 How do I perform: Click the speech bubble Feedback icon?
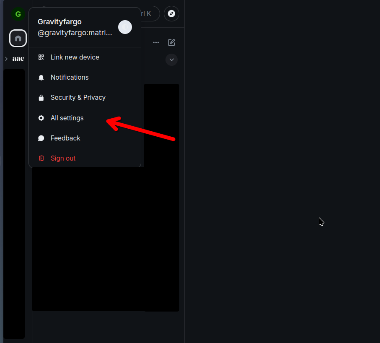(x=41, y=138)
